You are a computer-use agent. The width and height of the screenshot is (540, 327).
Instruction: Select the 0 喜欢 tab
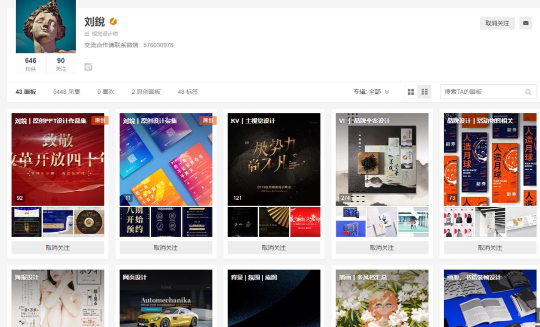105,92
